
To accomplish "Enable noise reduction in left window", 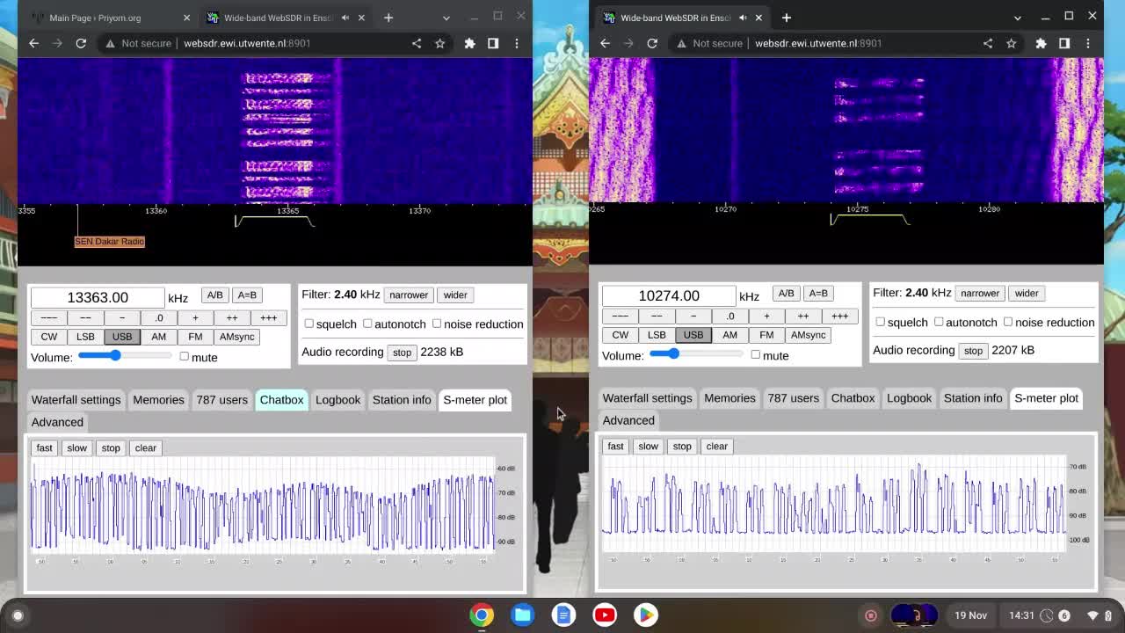I will click(x=437, y=324).
